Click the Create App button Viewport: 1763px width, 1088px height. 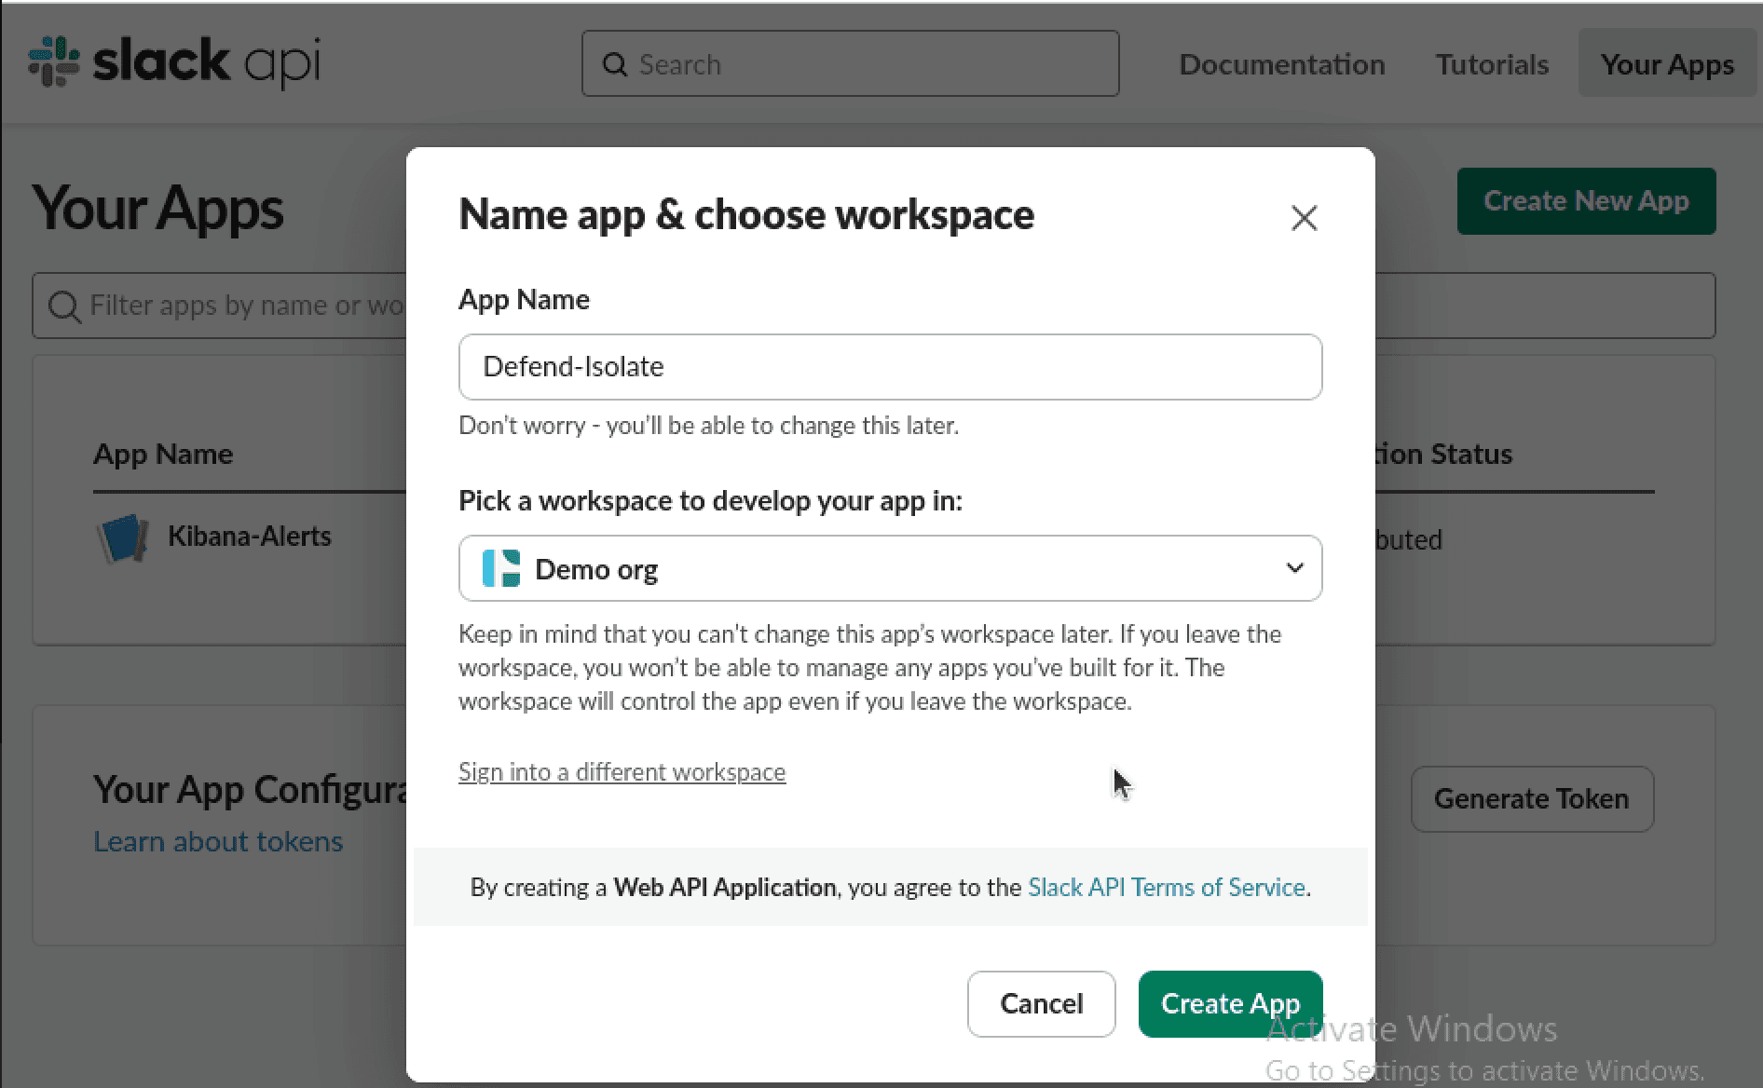click(x=1230, y=1003)
